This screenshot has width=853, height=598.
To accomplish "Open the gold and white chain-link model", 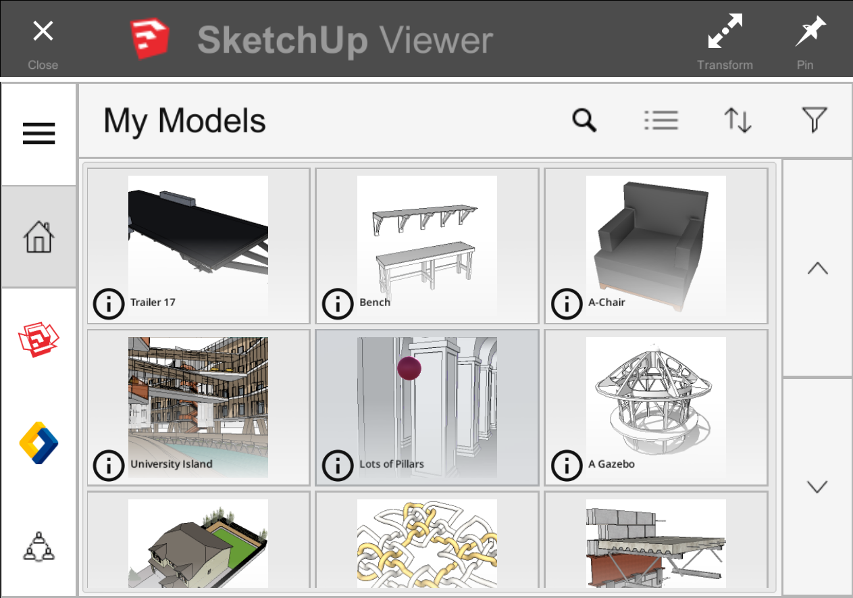I will coord(427,543).
